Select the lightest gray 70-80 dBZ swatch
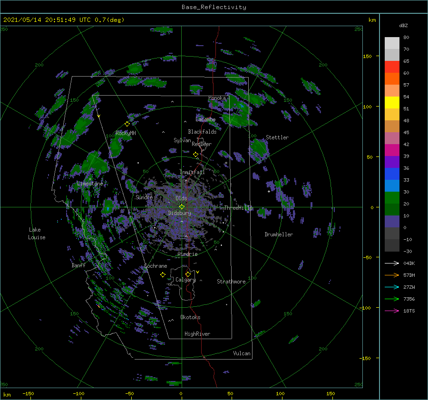428x400 pixels. [392, 43]
